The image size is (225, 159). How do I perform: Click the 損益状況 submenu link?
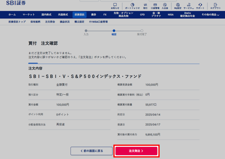65,22
